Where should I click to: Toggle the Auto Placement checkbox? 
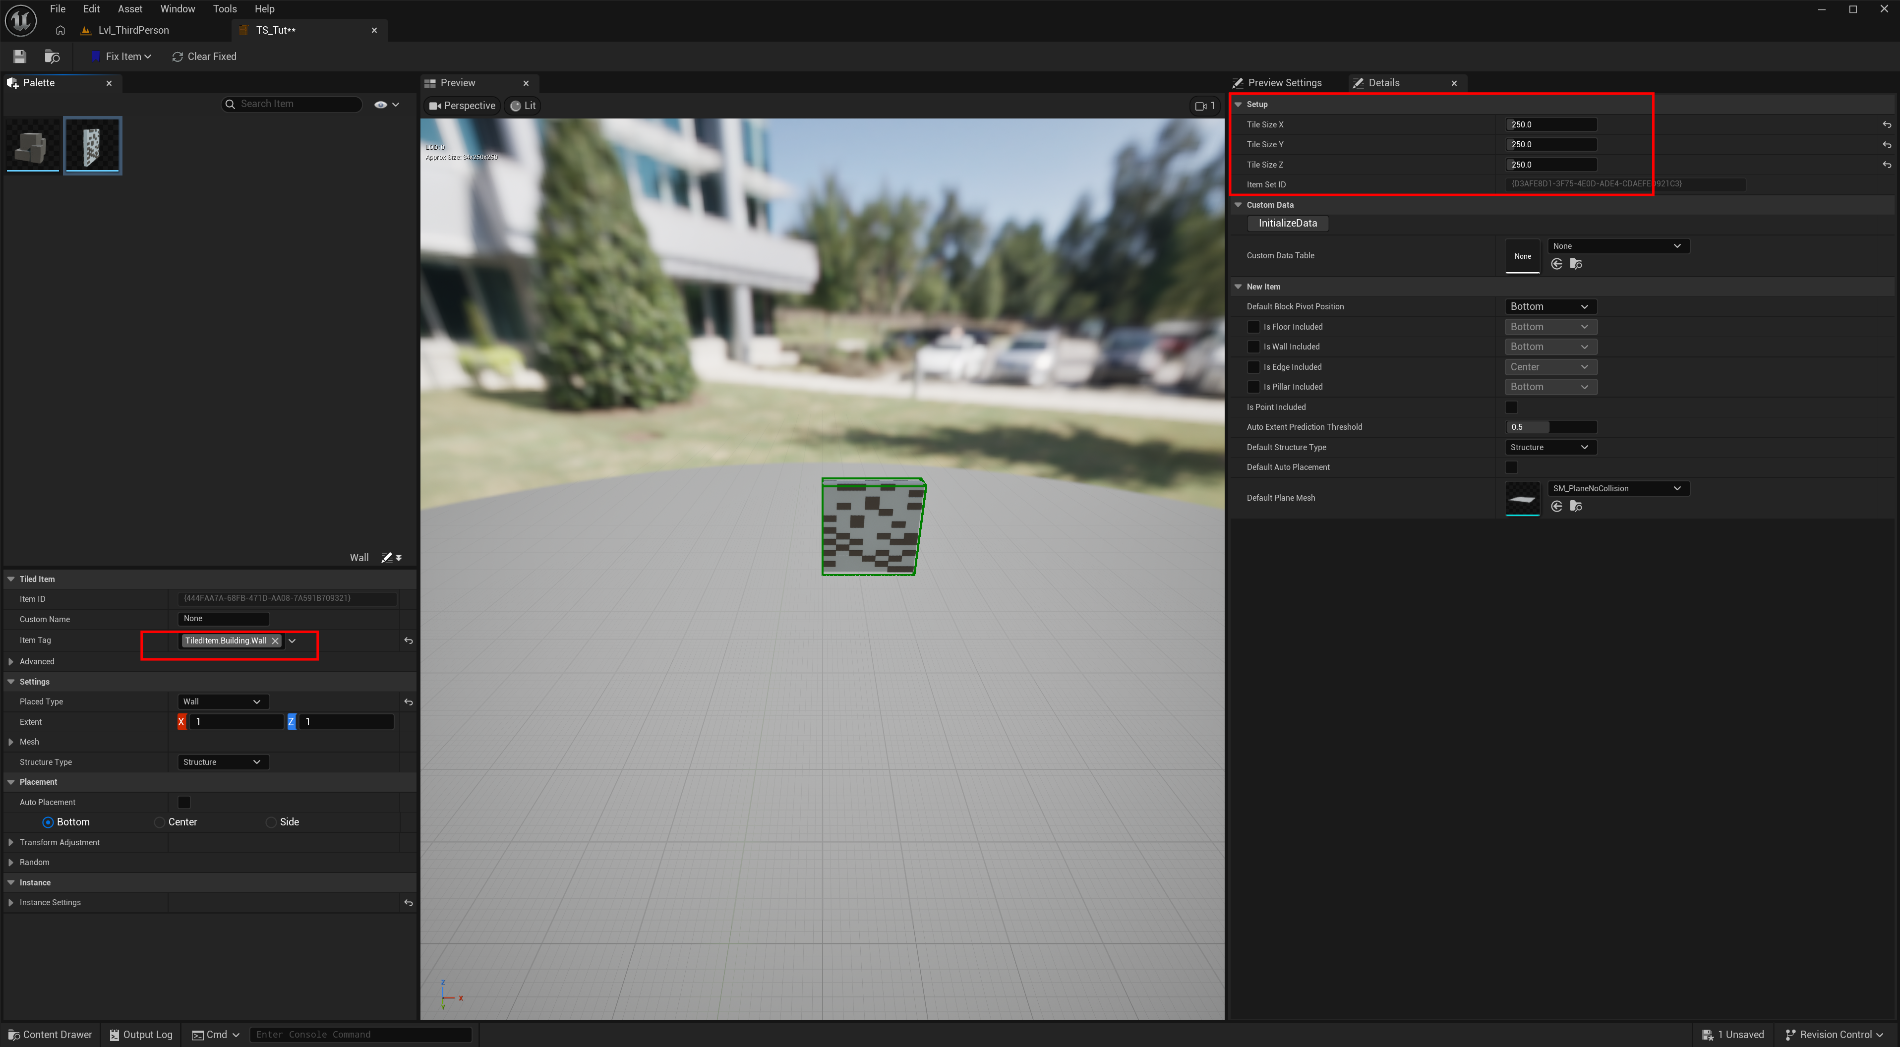click(184, 802)
